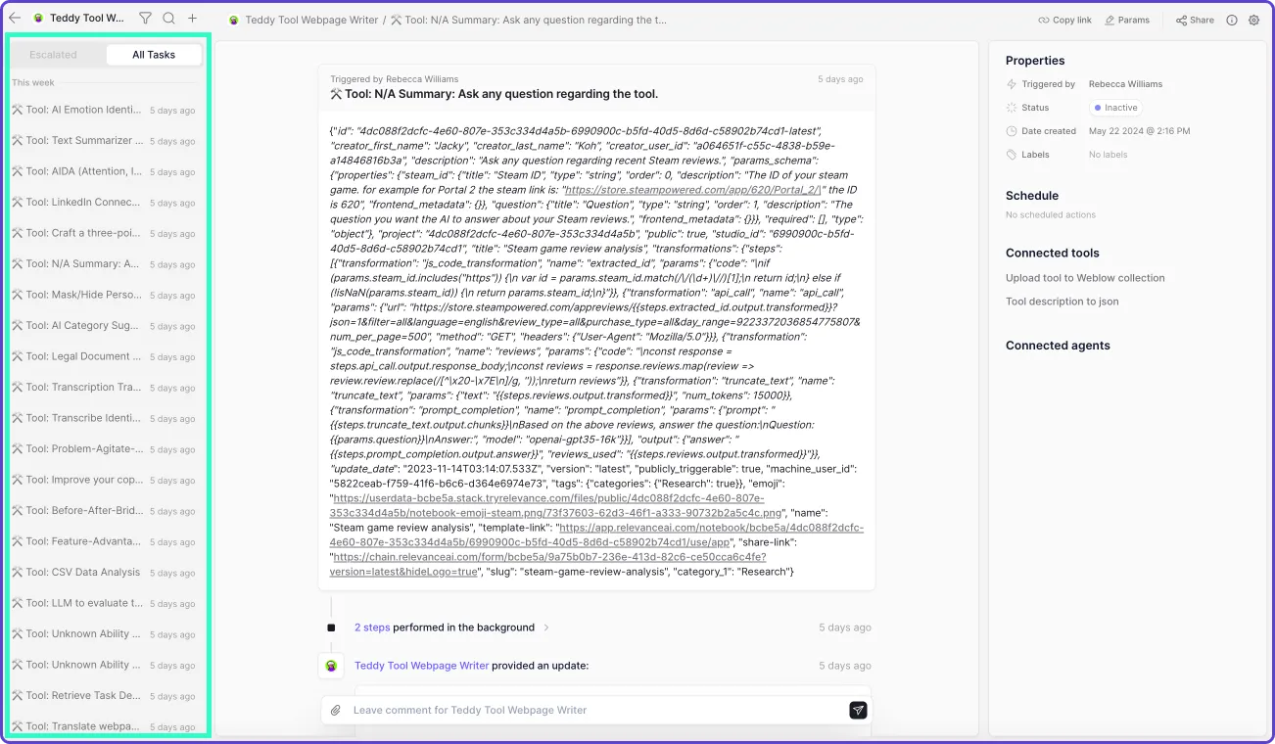Click the paperclip attachment icon
The width and height of the screenshot is (1275, 744).
click(x=335, y=710)
